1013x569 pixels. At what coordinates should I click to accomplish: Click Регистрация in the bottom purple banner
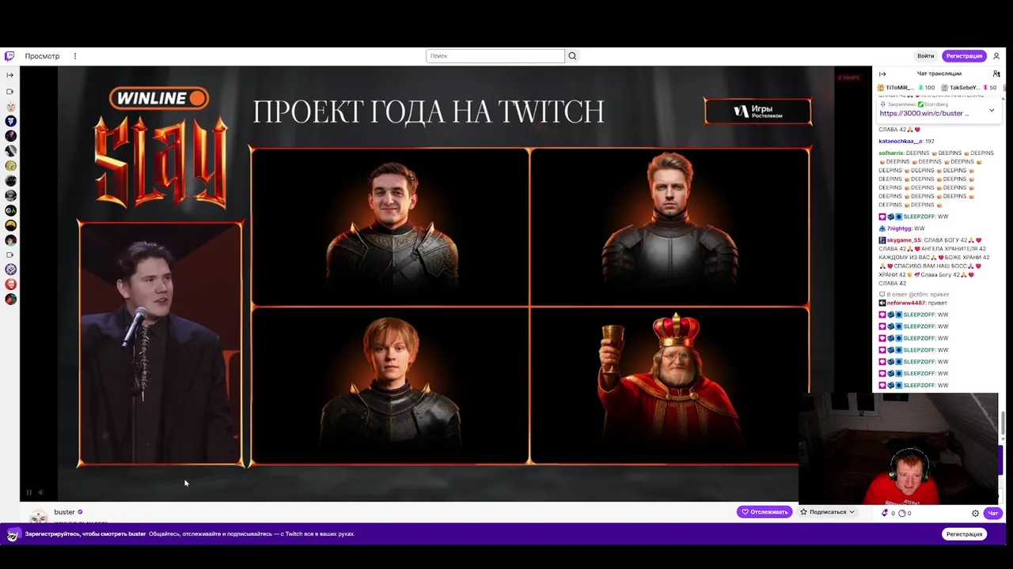click(964, 534)
